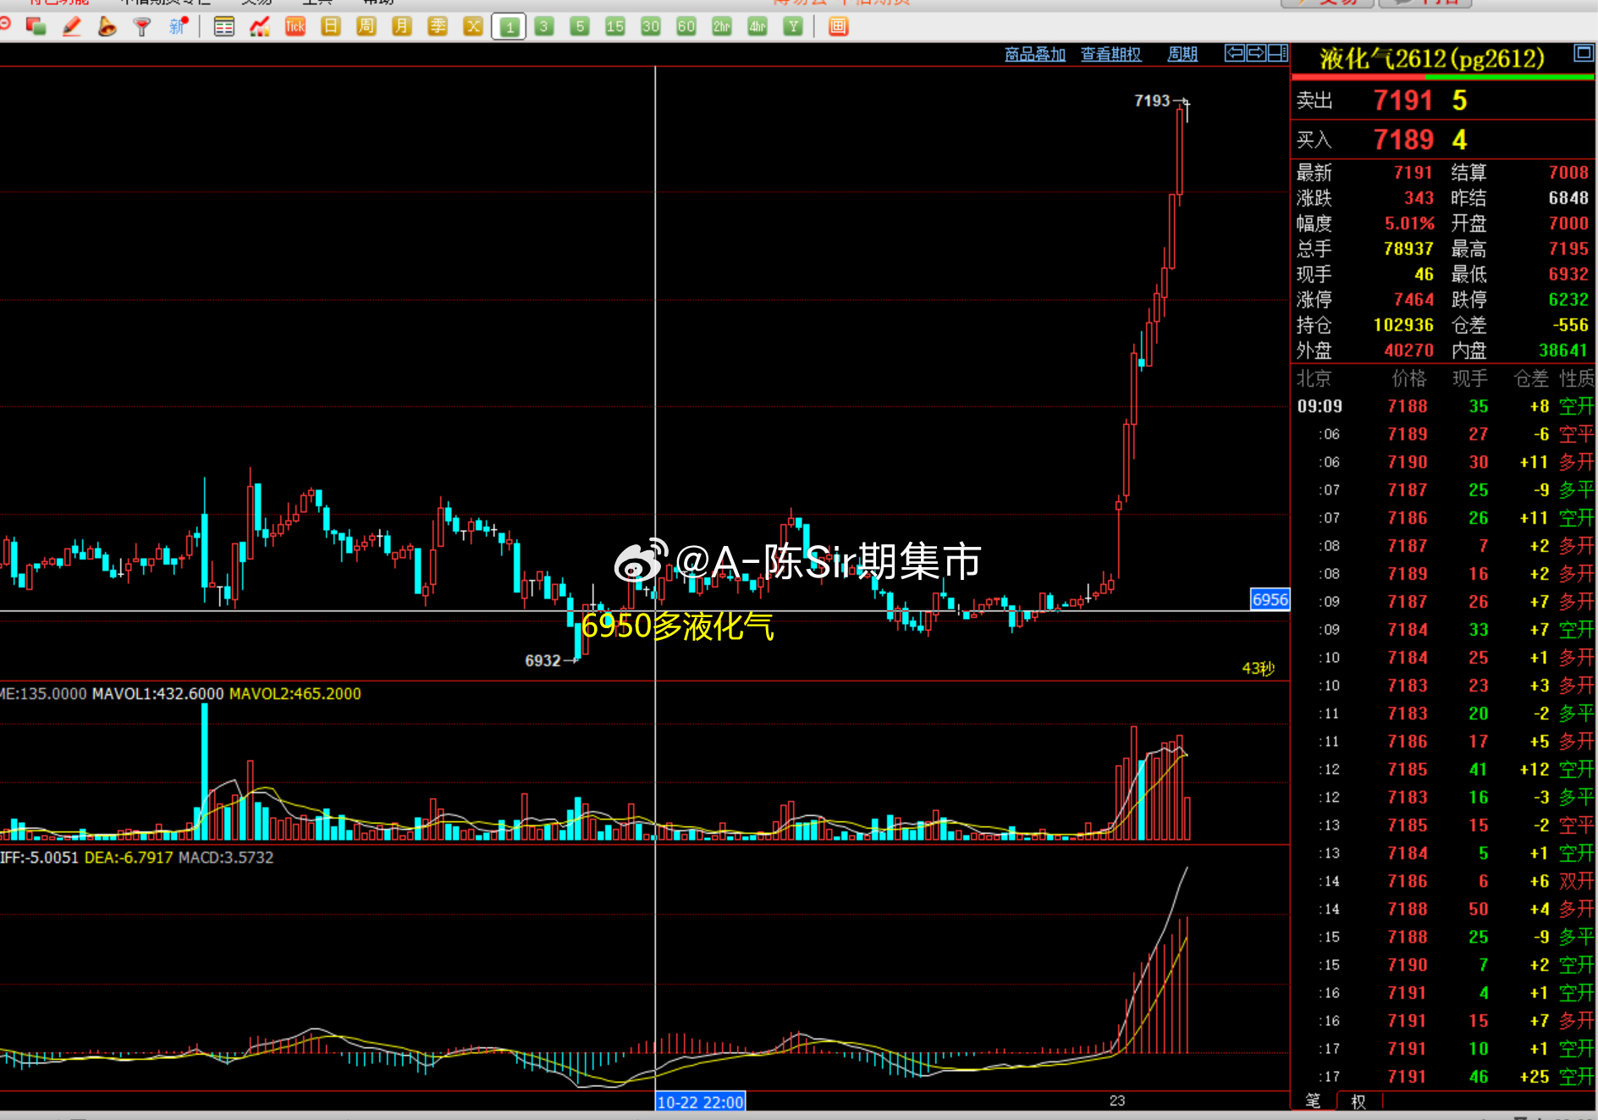Viewport: 1598px width, 1120px height.
Task: Select the 2hr period icon
Action: coord(722,27)
